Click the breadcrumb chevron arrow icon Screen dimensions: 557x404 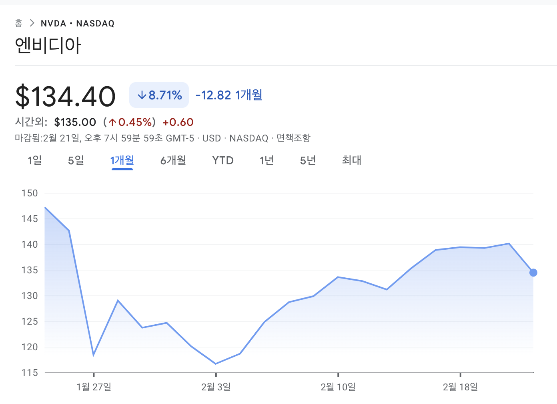[x=32, y=23]
